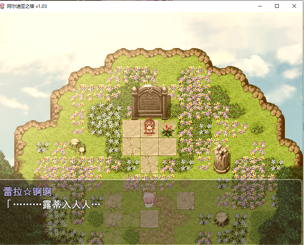This screenshot has width=304, height=245.
Task: Click the small green bush on the right
Action: coord(257,129)
